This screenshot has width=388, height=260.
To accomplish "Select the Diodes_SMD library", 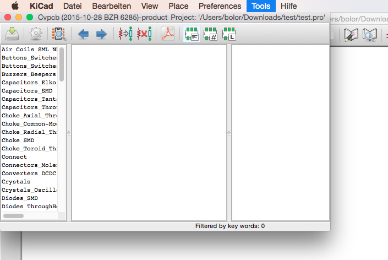I will 30,198.
